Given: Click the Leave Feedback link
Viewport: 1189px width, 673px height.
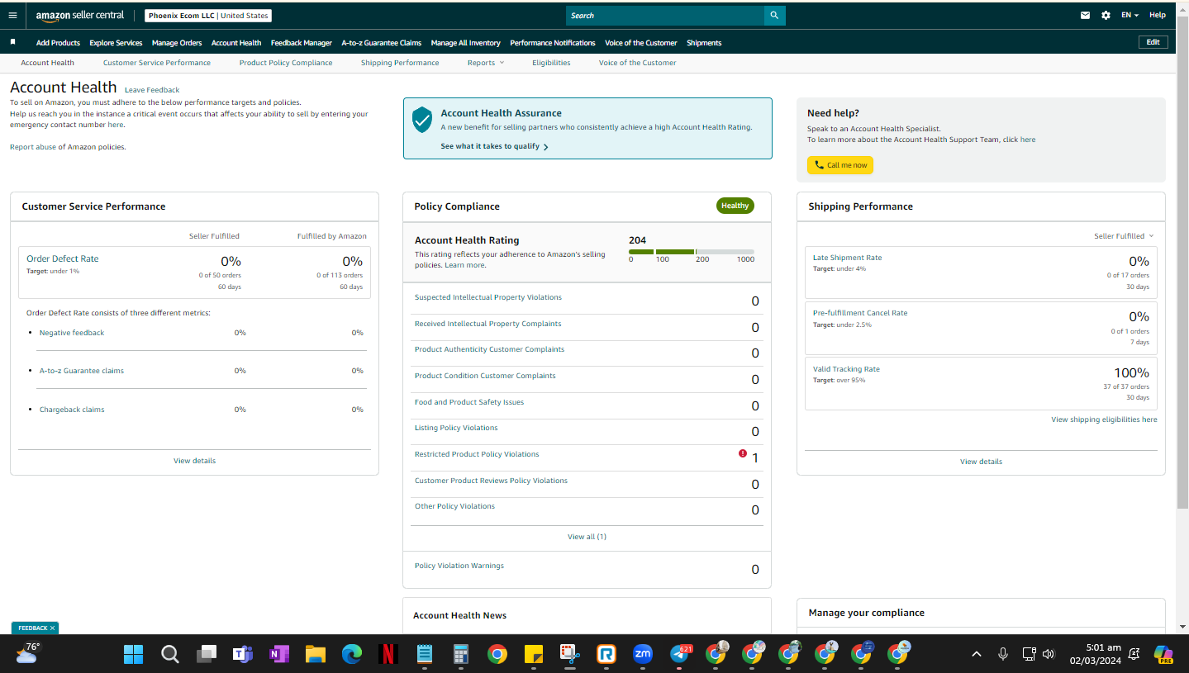Looking at the screenshot, I should [x=152, y=90].
